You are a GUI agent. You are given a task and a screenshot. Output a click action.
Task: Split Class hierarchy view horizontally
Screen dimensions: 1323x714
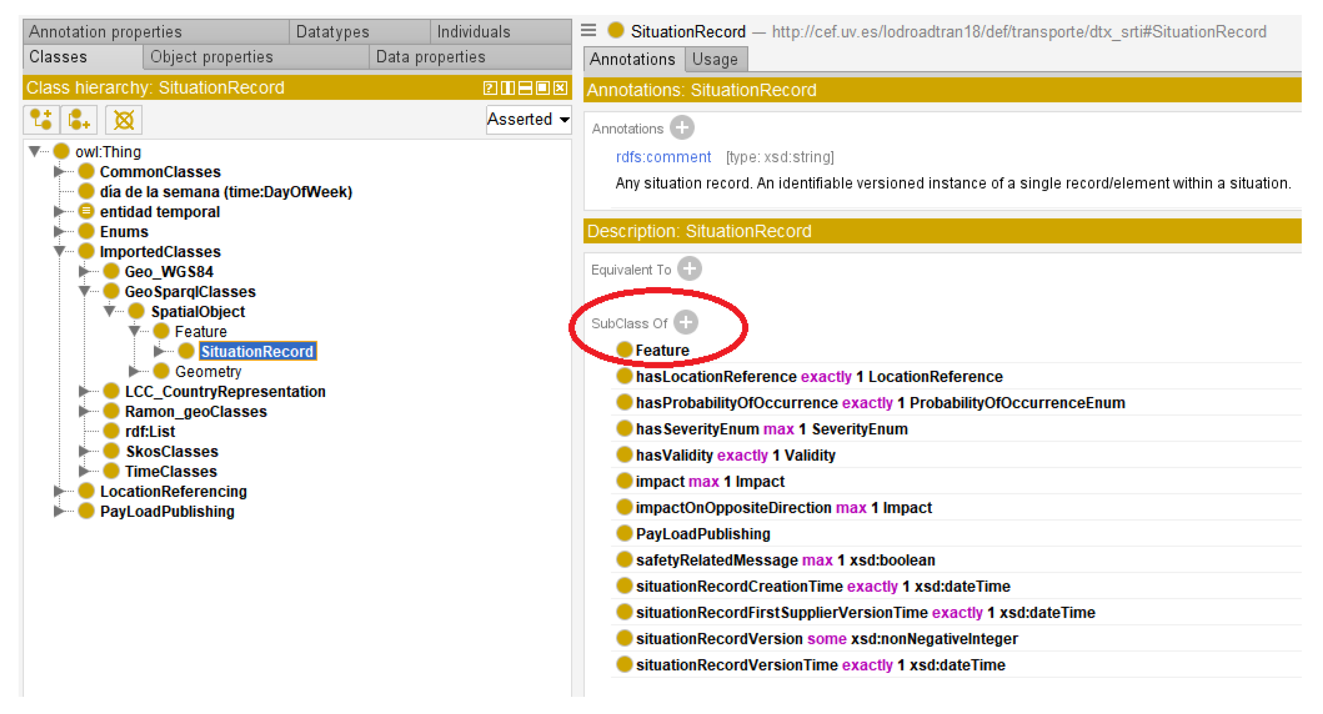(525, 88)
